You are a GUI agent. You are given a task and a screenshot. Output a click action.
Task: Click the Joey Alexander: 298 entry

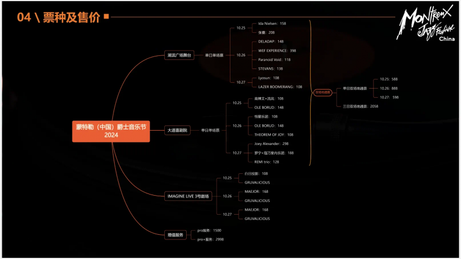click(271, 143)
